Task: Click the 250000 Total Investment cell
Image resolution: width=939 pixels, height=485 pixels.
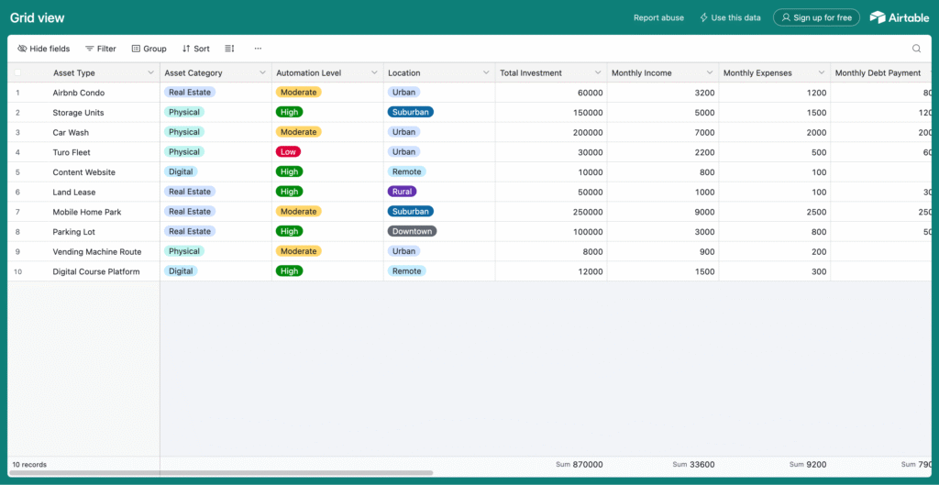Action: (551, 212)
